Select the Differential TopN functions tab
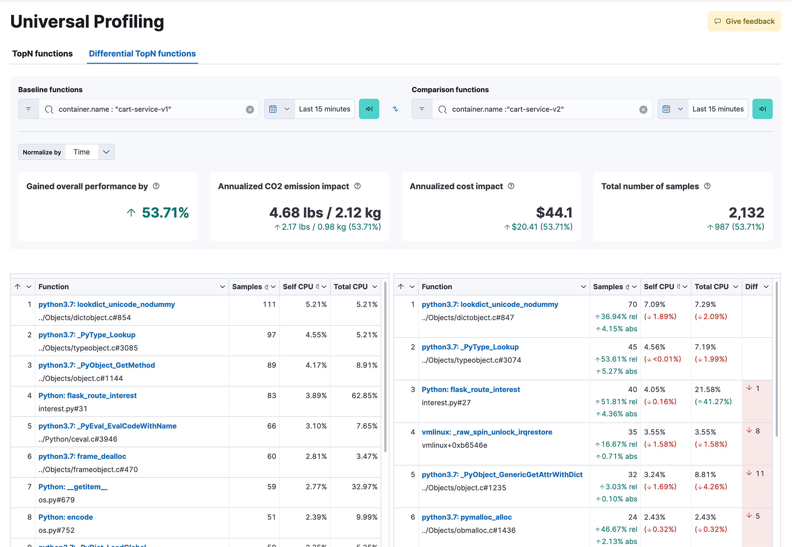This screenshot has height=547, width=792. coord(142,54)
